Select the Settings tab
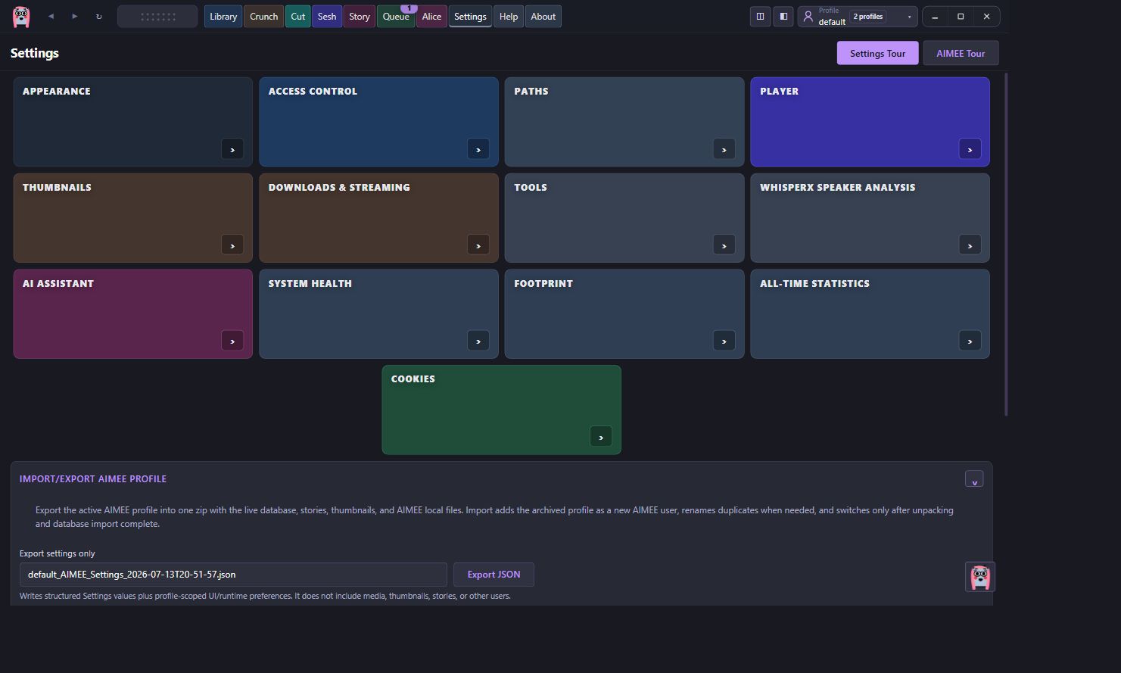This screenshot has width=1121, height=673. click(470, 16)
